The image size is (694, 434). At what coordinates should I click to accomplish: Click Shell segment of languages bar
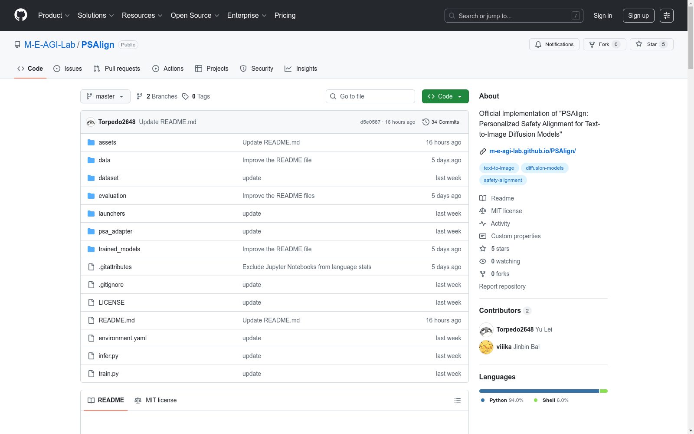coord(604,391)
